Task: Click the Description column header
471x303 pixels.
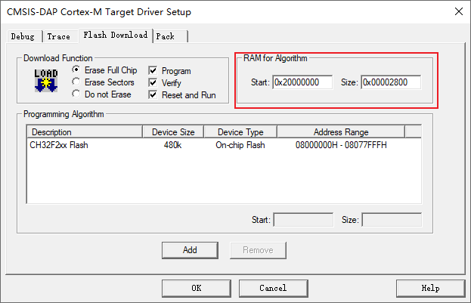Action: (83, 132)
